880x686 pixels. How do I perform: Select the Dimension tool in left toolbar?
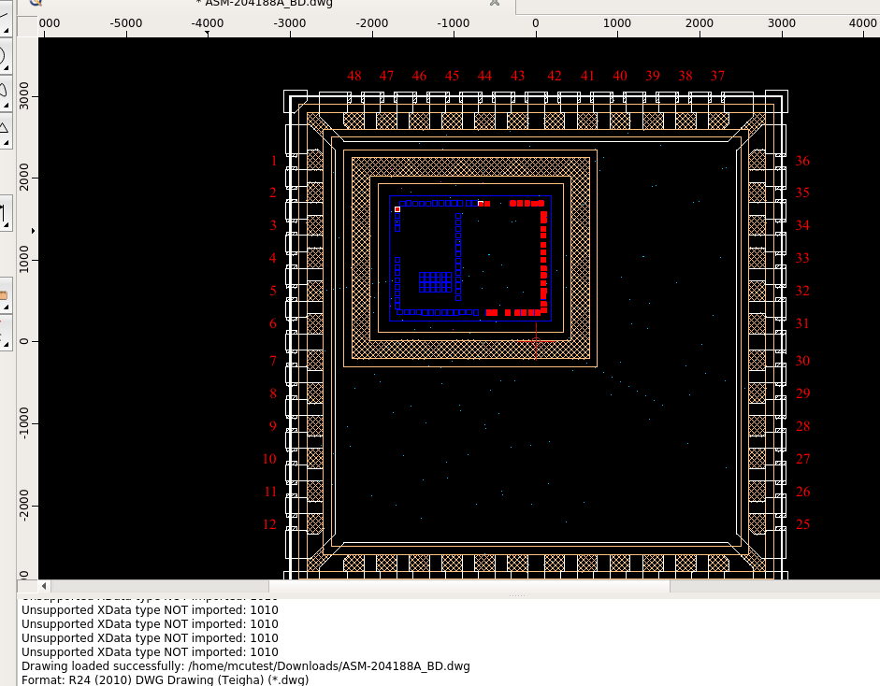(4, 215)
